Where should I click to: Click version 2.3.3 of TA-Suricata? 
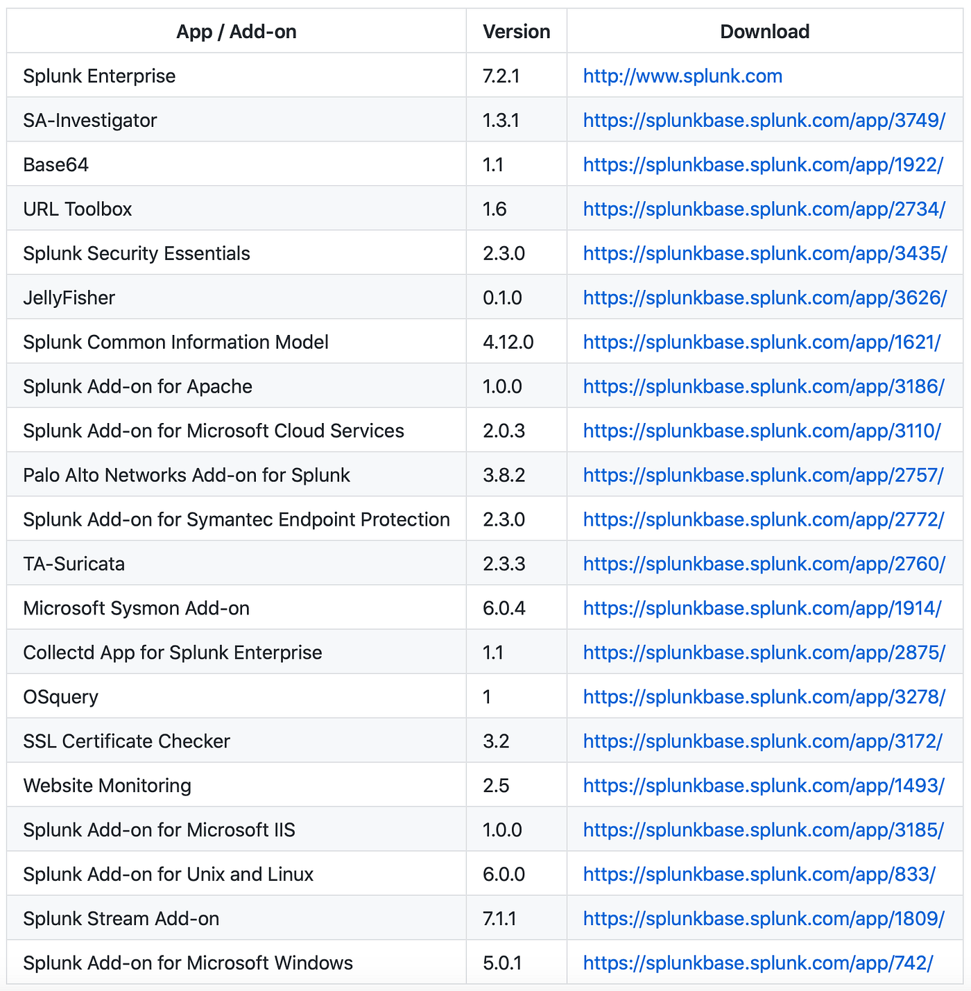[x=504, y=564]
